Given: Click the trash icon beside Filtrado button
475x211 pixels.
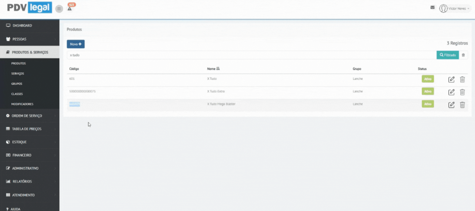Looking at the screenshot, I should [463, 55].
